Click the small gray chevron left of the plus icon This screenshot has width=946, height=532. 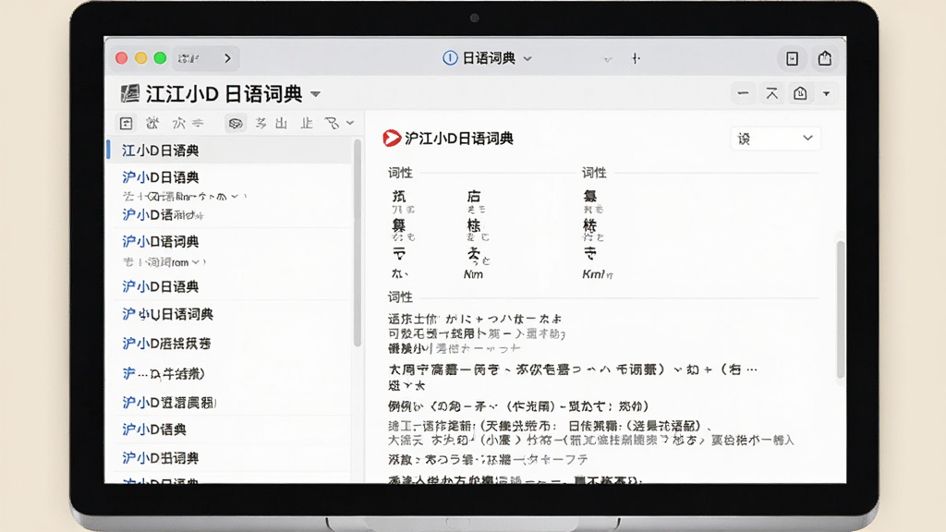point(608,59)
